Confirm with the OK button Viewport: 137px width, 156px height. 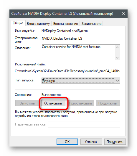point(67,142)
